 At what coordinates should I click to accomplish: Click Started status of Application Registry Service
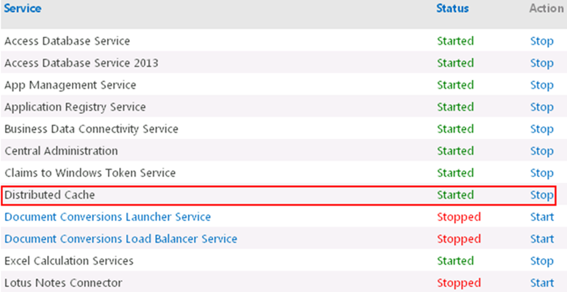[x=455, y=107]
